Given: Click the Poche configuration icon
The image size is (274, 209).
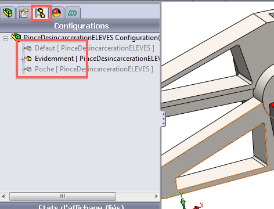Looking at the screenshot, I should pos(29,69).
